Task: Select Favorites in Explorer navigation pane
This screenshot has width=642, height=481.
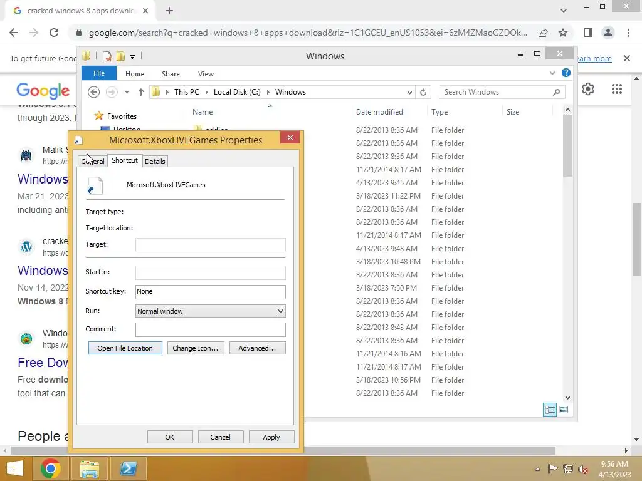Action: (x=122, y=116)
